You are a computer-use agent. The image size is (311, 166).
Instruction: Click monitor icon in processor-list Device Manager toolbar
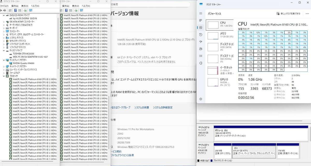point(82,10)
